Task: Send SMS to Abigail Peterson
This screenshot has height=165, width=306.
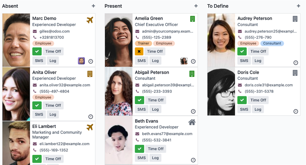Action: click(x=142, y=109)
